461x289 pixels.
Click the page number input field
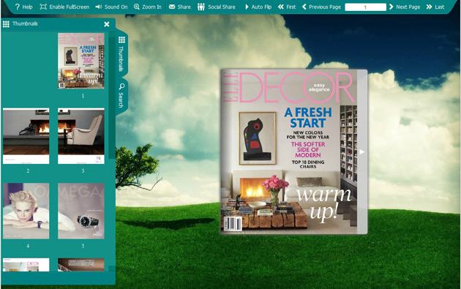click(x=365, y=7)
